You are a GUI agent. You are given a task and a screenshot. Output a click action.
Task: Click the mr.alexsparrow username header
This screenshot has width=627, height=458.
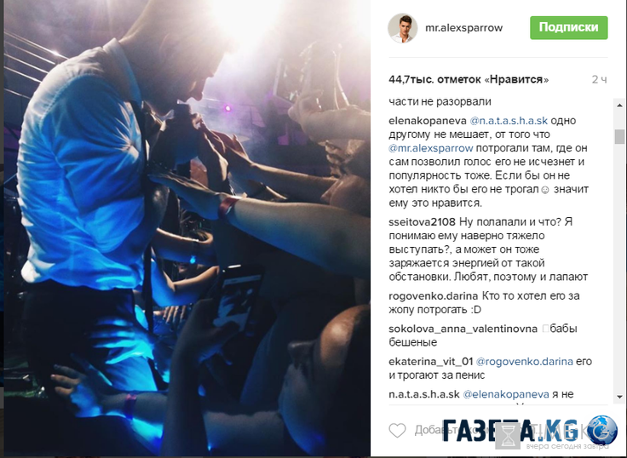click(463, 27)
